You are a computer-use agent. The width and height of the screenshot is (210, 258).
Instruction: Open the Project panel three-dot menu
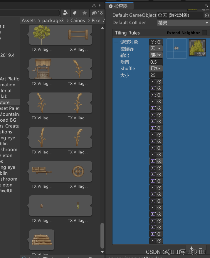point(100,6)
